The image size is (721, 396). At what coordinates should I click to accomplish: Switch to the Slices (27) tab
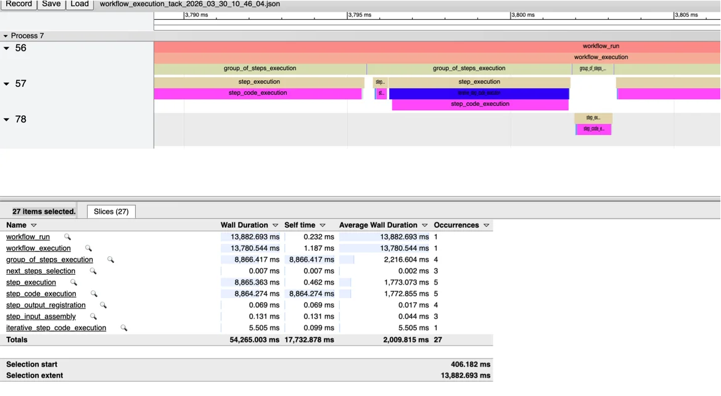click(x=110, y=211)
